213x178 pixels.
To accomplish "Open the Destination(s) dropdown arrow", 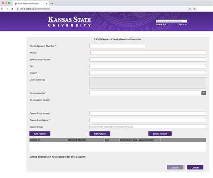I will [204, 93].
